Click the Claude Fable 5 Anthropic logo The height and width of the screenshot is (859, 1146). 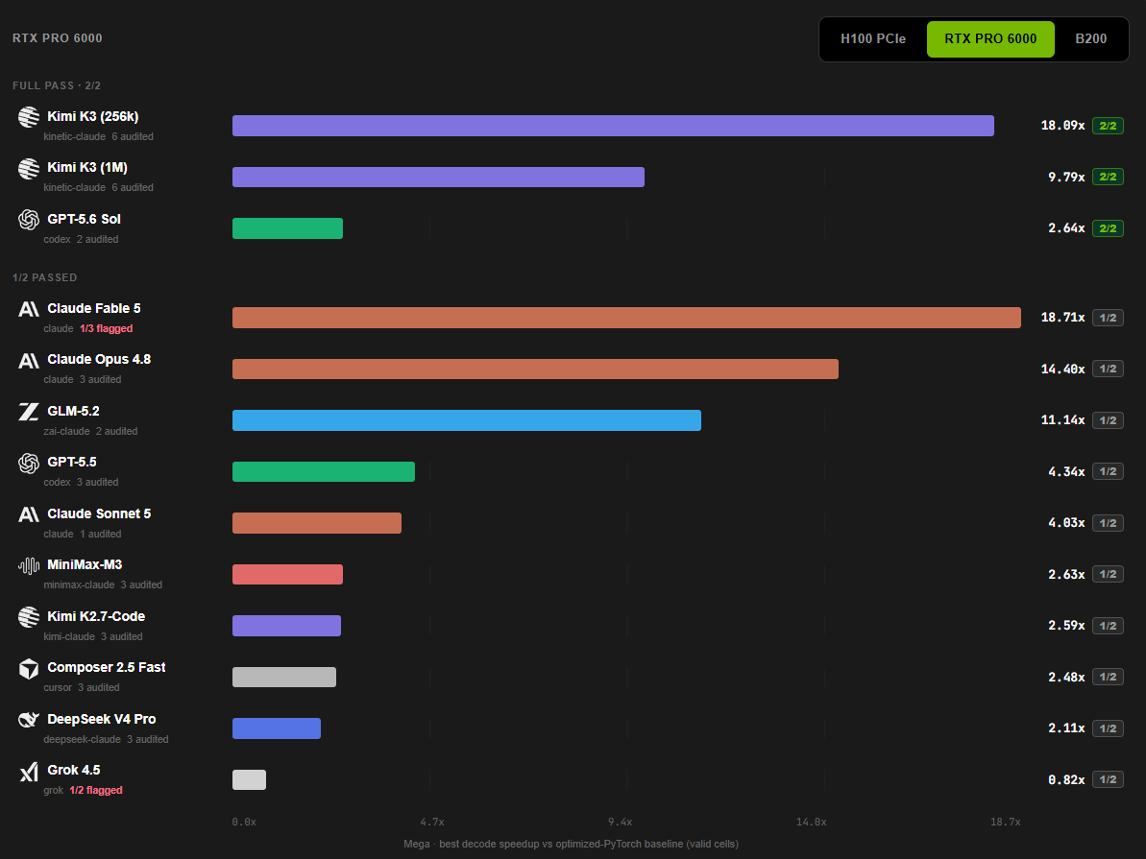[29, 309]
